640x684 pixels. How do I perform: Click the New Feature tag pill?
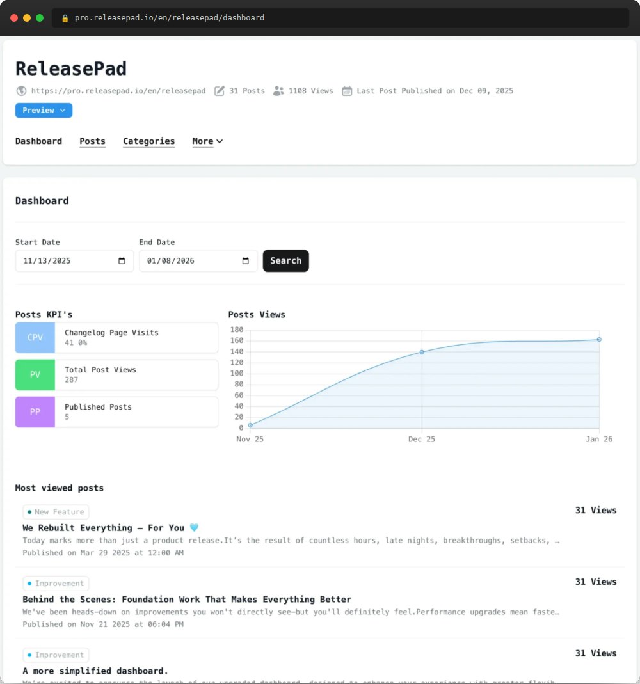coord(56,512)
